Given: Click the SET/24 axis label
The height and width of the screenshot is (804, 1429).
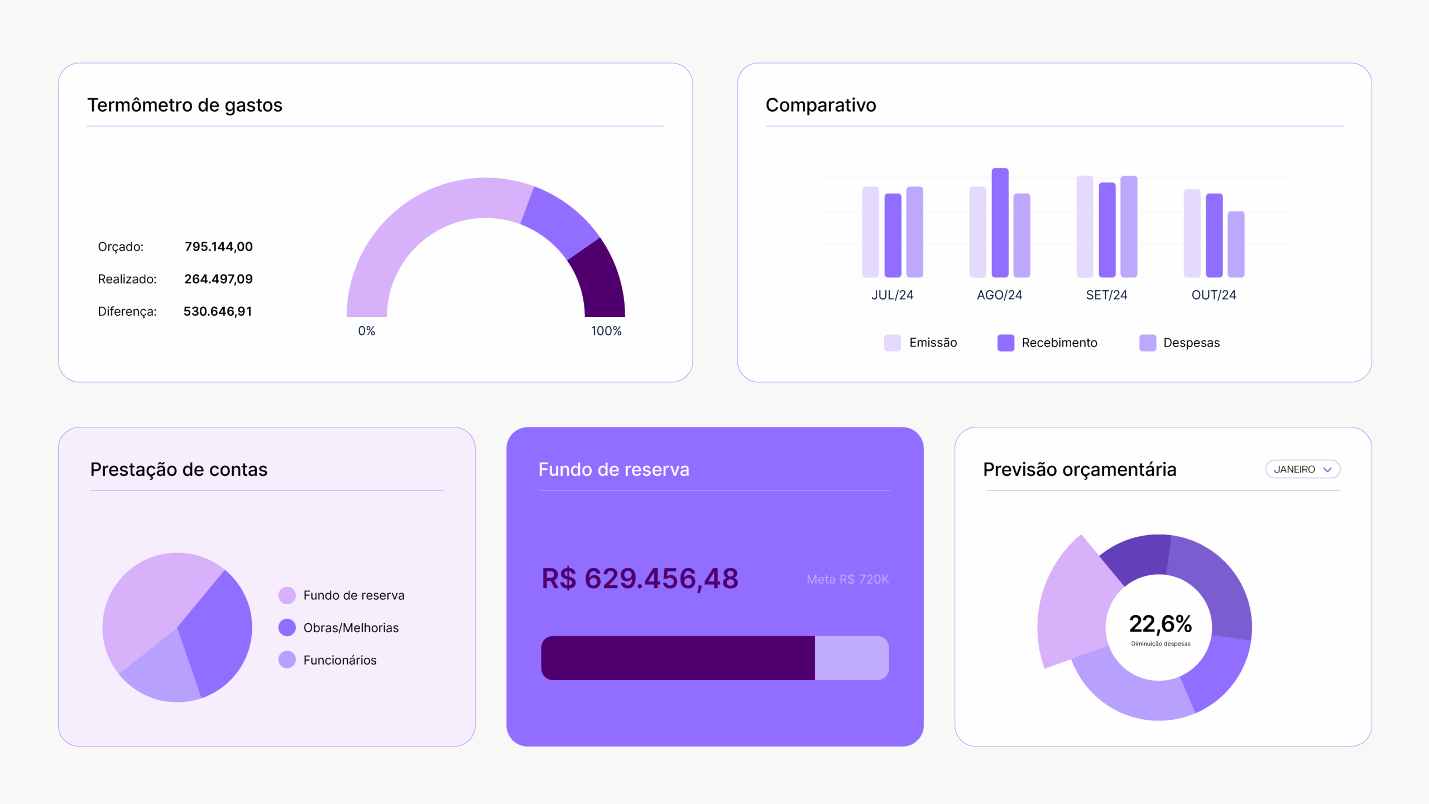Looking at the screenshot, I should click(x=1106, y=295).
